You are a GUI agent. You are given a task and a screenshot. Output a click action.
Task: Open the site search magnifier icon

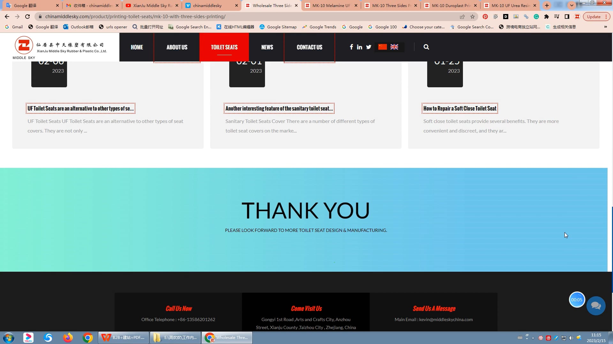click(x=426, y=47)
